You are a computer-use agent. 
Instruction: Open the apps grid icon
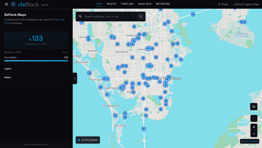tap(6, 4)
